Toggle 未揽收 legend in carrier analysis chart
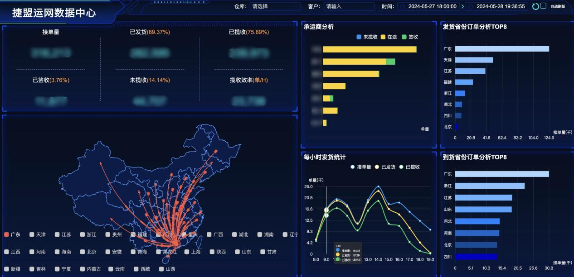574x277 pixels. point(367,37)
